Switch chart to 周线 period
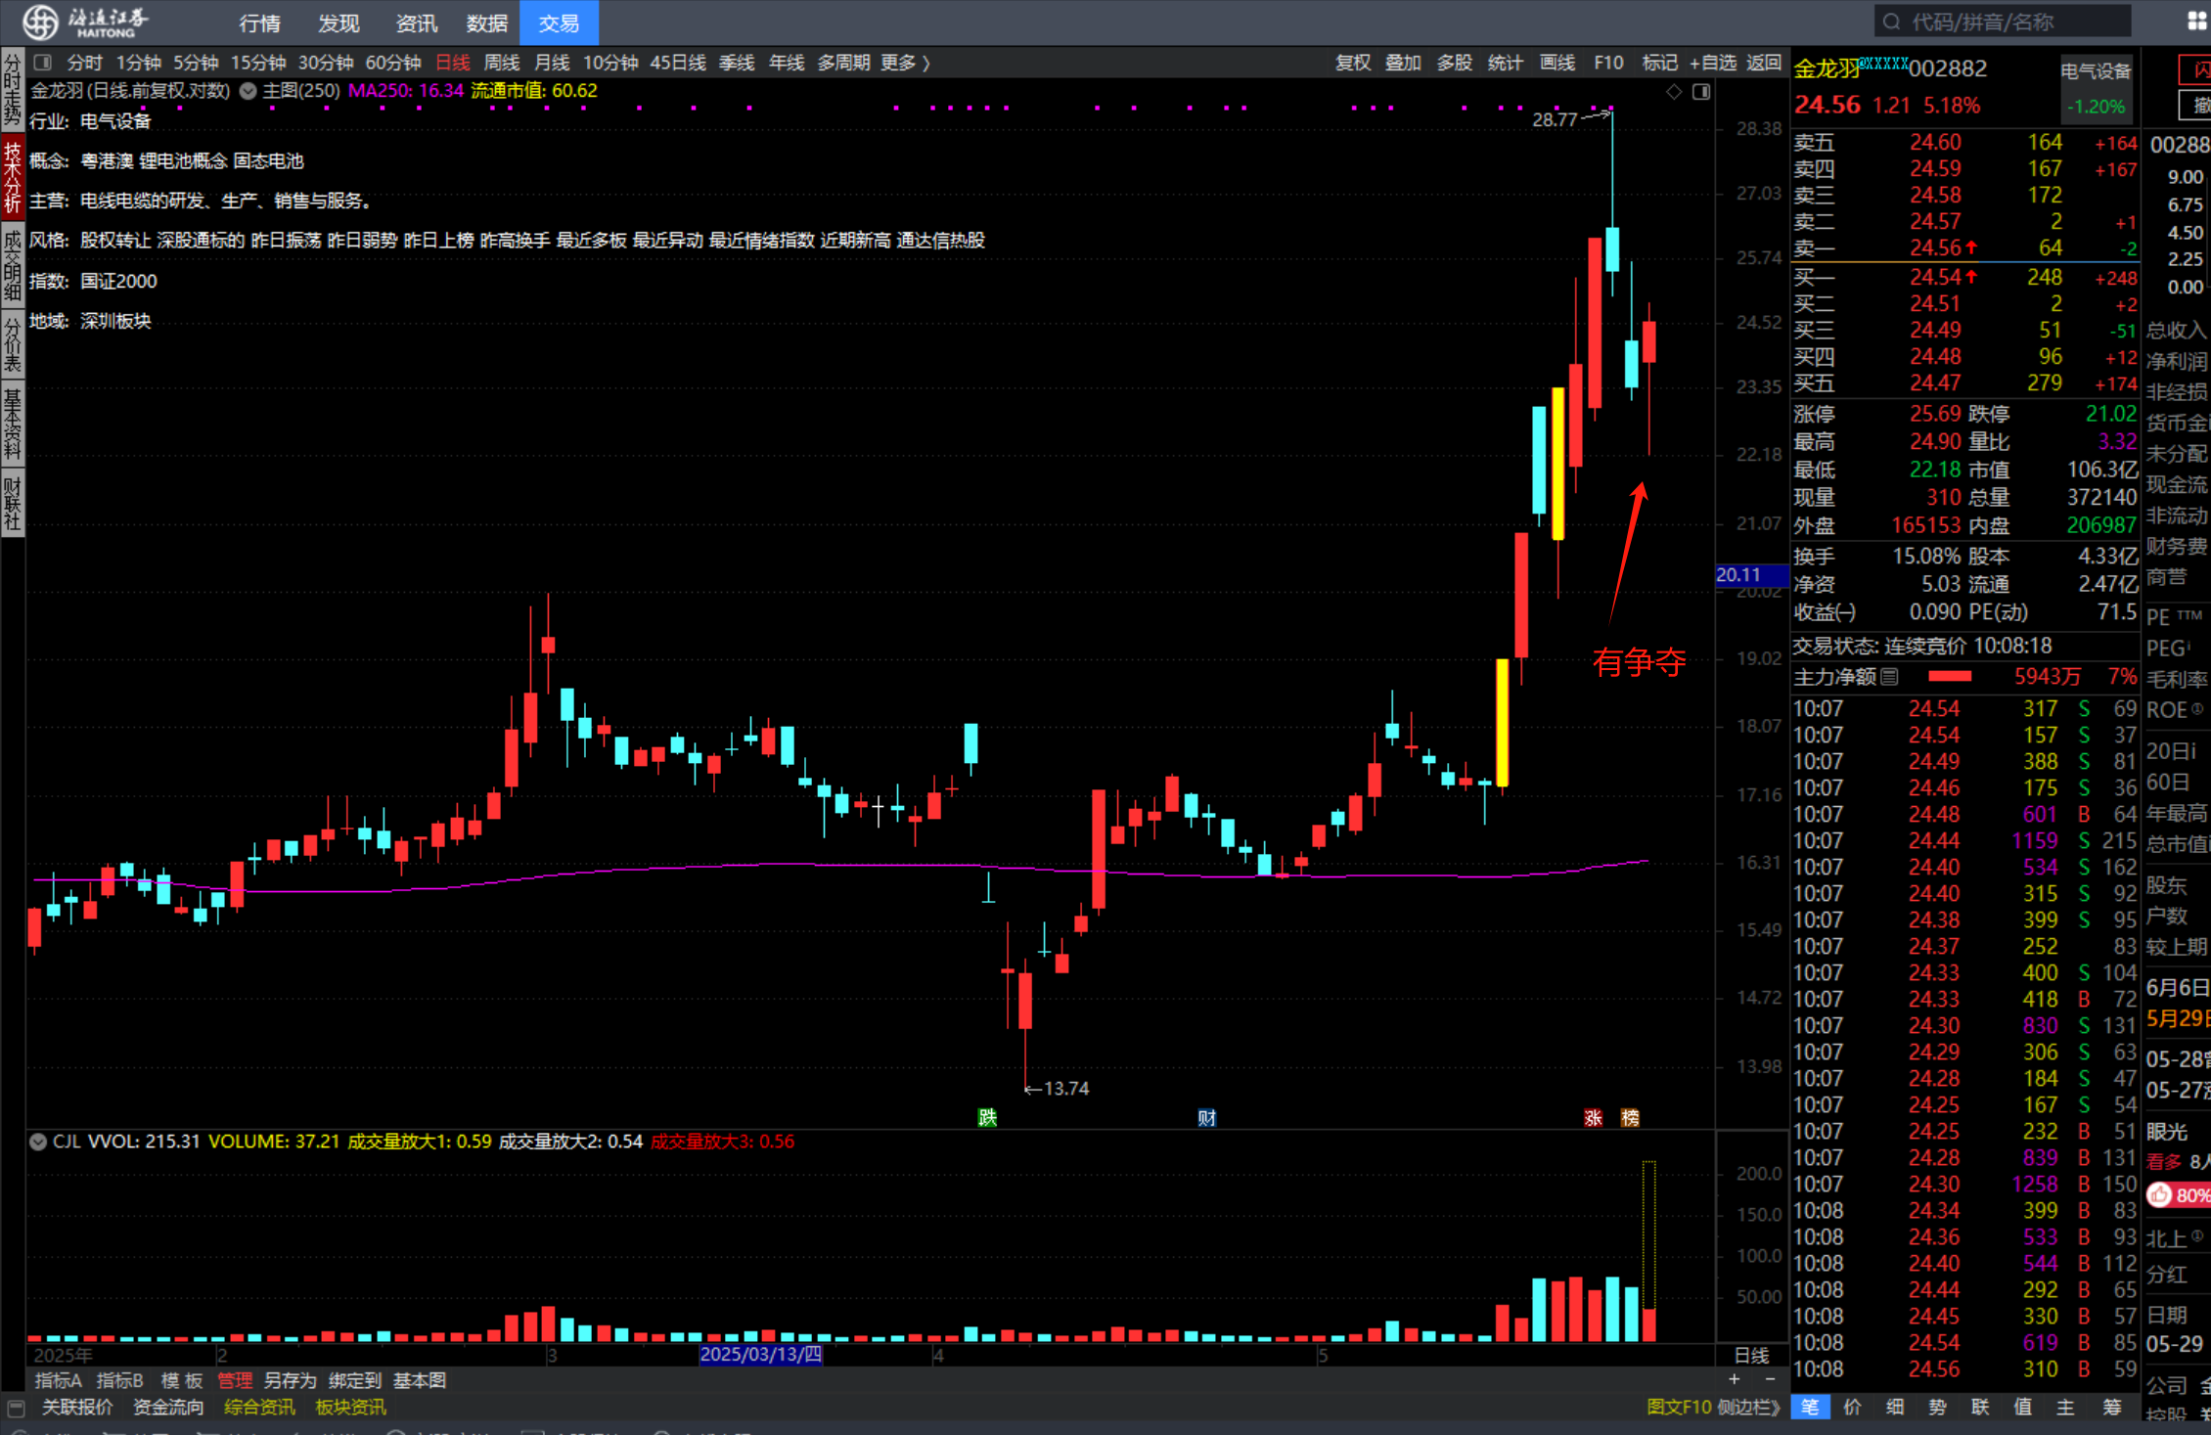Screen dimensions: 2211x1435 502,63
